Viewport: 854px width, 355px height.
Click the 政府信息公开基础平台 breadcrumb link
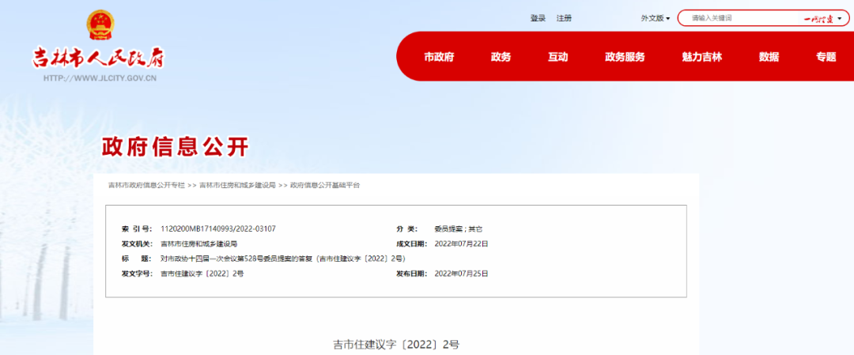tap(325, 185)
